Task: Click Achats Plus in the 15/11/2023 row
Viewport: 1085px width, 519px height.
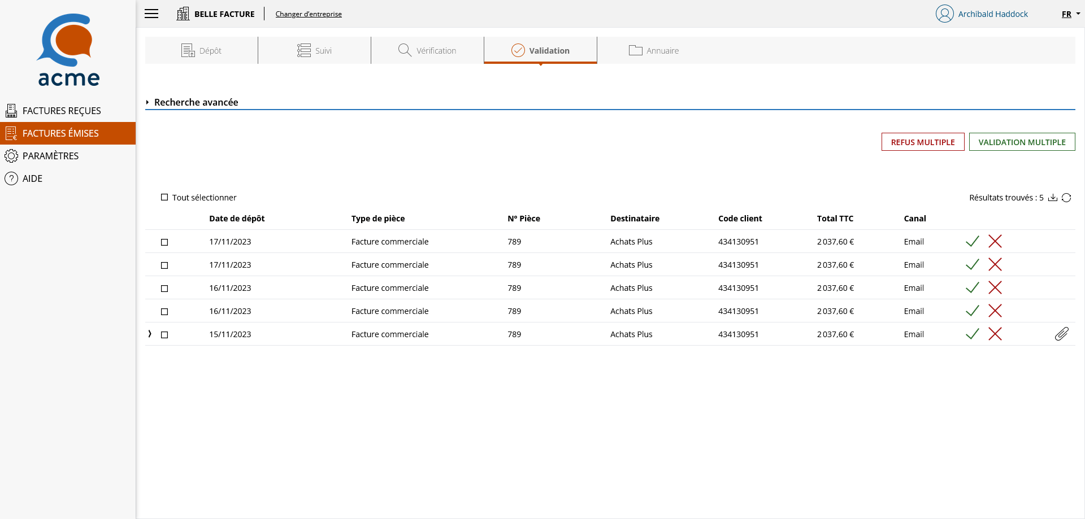Action: click(631, 334)
